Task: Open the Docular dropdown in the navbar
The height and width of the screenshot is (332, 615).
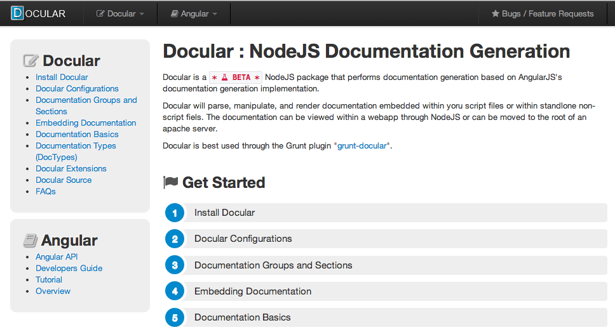Action: [121, 13]
